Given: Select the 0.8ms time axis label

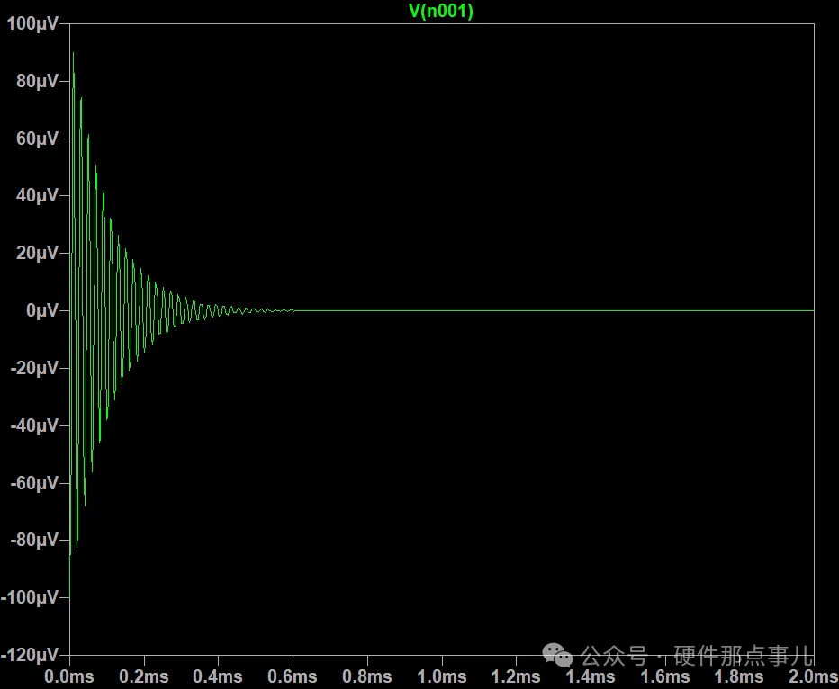Looking at the screenshot, I should tap(367, 676).
